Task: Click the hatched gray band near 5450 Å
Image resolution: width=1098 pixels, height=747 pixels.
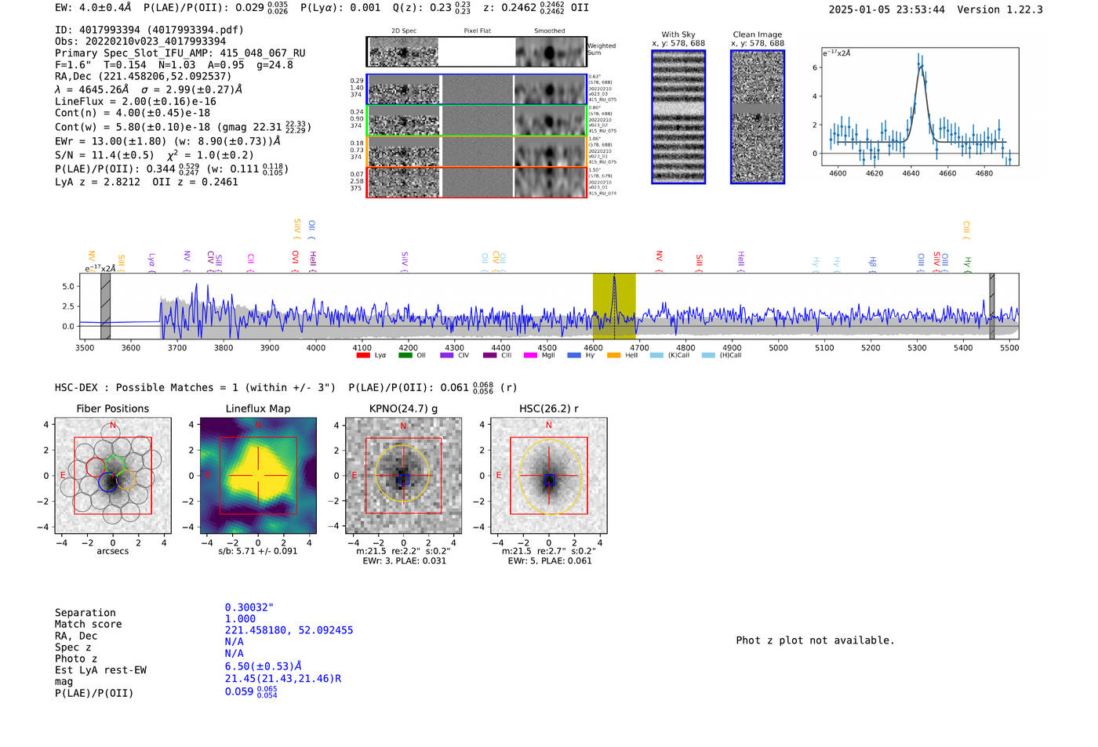Action: [992, 306]
